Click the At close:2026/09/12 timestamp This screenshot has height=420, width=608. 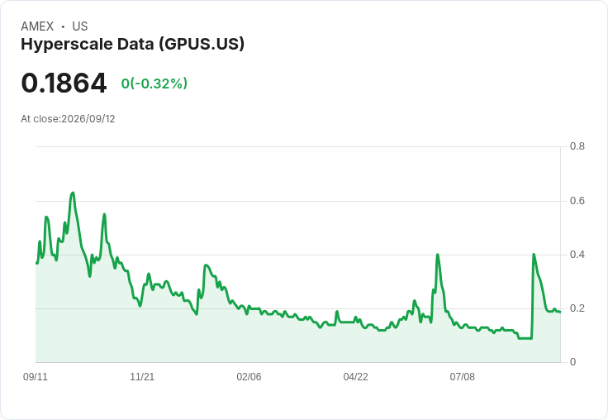point(68,119)
